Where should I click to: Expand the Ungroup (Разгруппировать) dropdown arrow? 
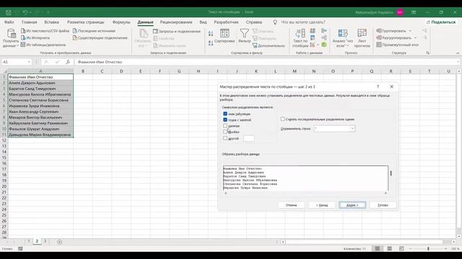[x=415, y=38]
